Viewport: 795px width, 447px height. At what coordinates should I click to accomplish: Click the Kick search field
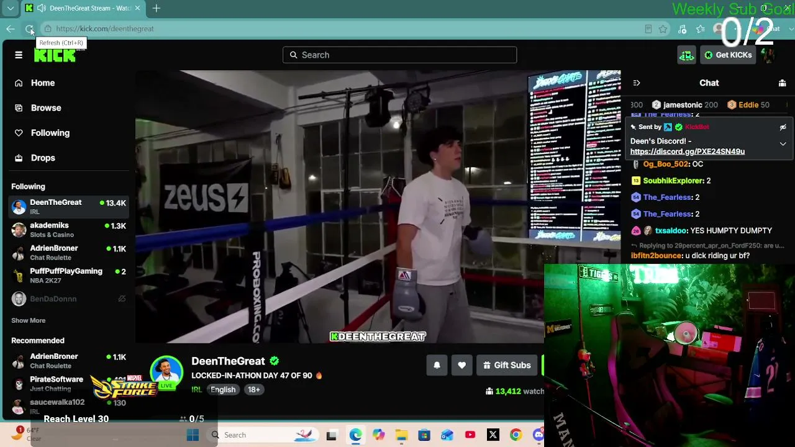click(399, 55)
